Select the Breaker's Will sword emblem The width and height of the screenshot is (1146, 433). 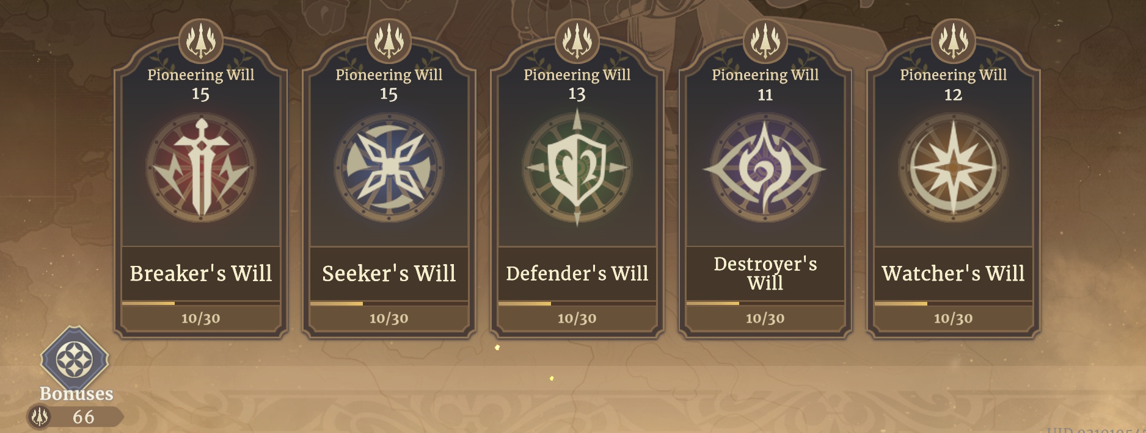201,168
